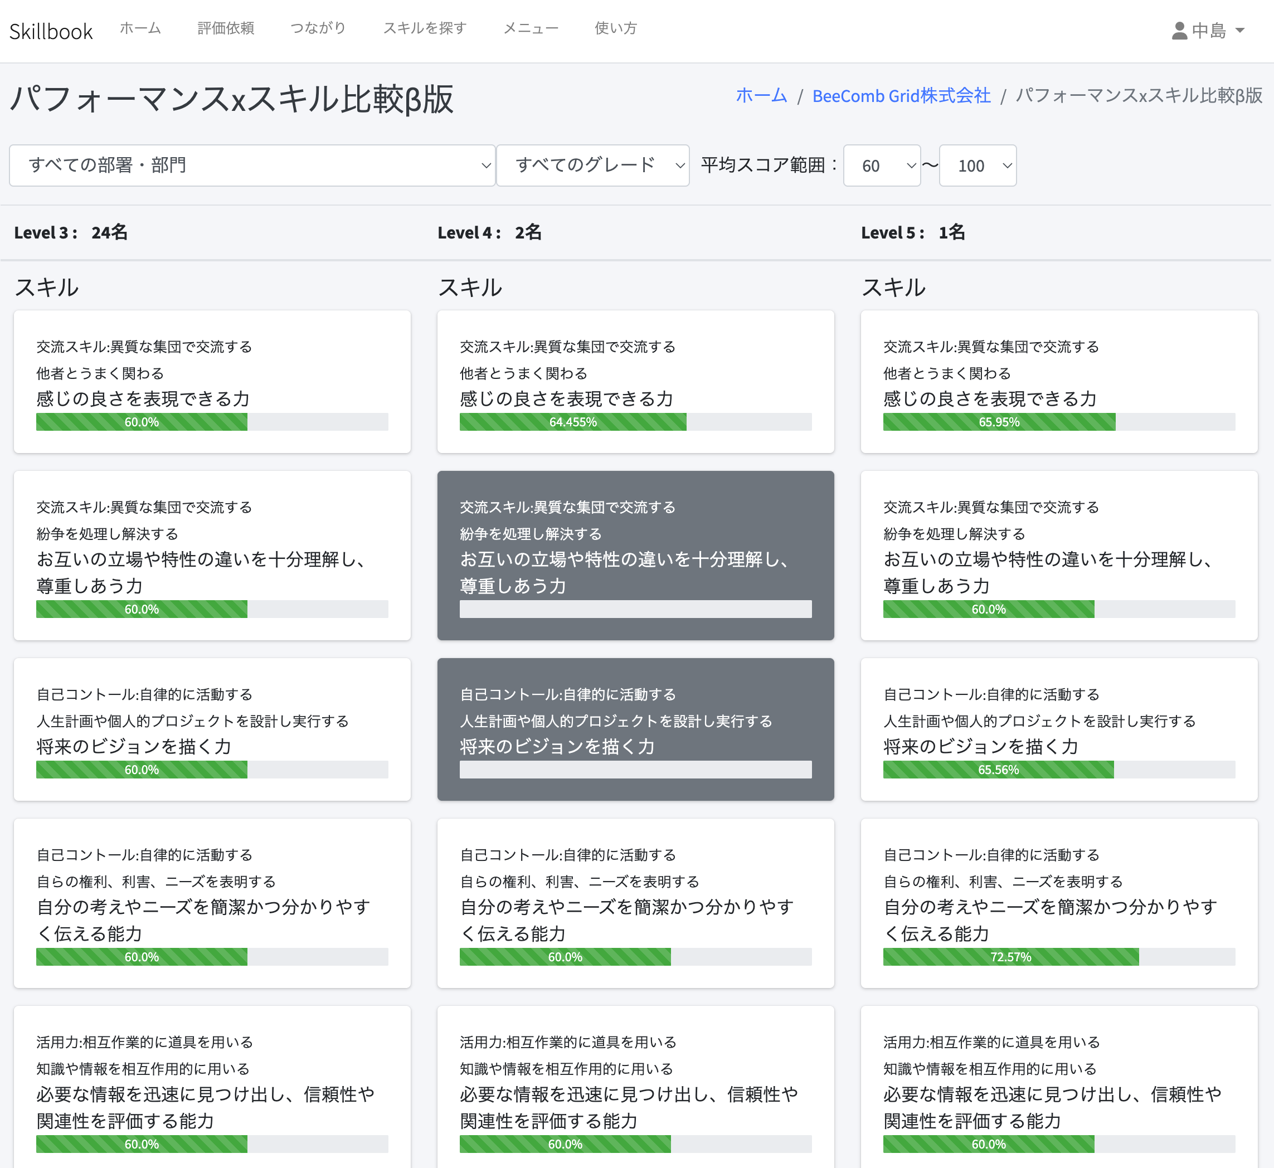Click the Level 4: 2名 heading

(490, 232)
